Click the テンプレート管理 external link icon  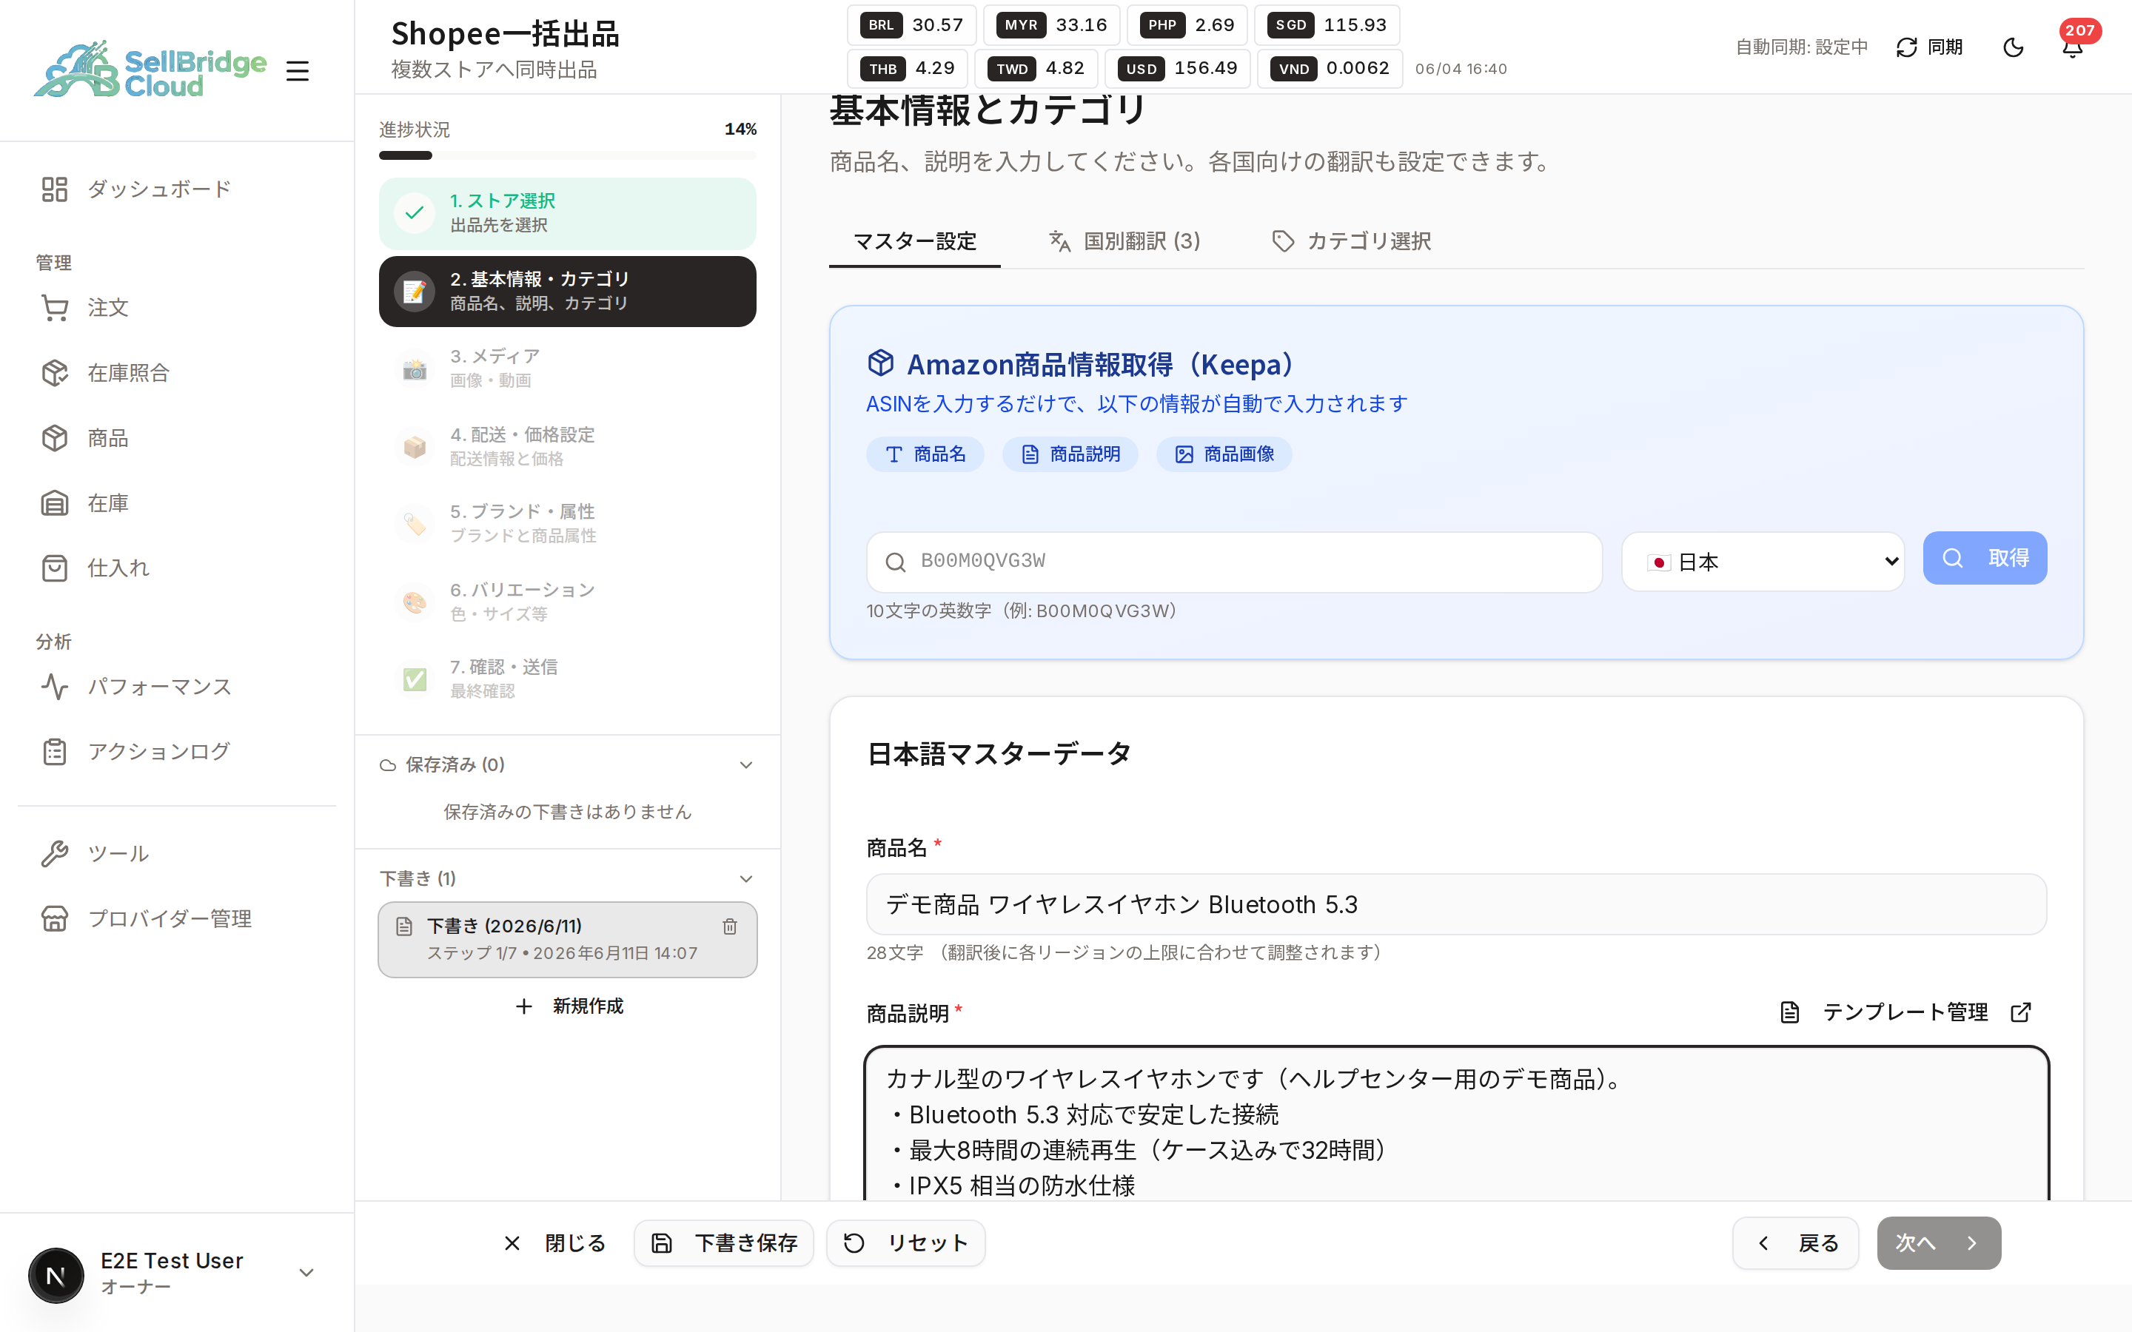click(x=2022, y=1012)
